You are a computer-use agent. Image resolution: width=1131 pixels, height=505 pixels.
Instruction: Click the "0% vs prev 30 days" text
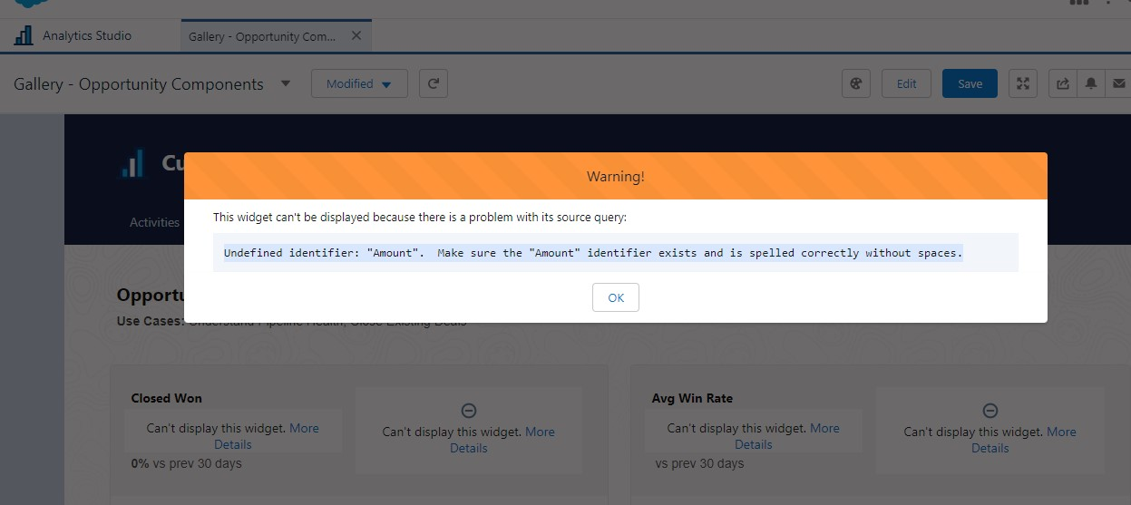click(186, 463)
